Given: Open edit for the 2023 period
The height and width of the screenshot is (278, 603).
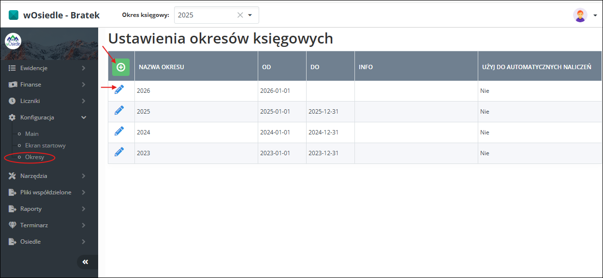Looking at the screenshot, I should point(119,152).
